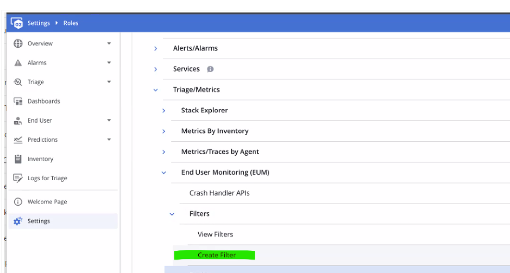Expand the Triage sidebar dropdown arrow
Image resolution: width=510 pixels, height=273 pixels.
coord(109,81)
